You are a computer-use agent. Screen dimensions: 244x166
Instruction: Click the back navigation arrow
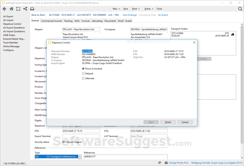click(x=4, y=8)
